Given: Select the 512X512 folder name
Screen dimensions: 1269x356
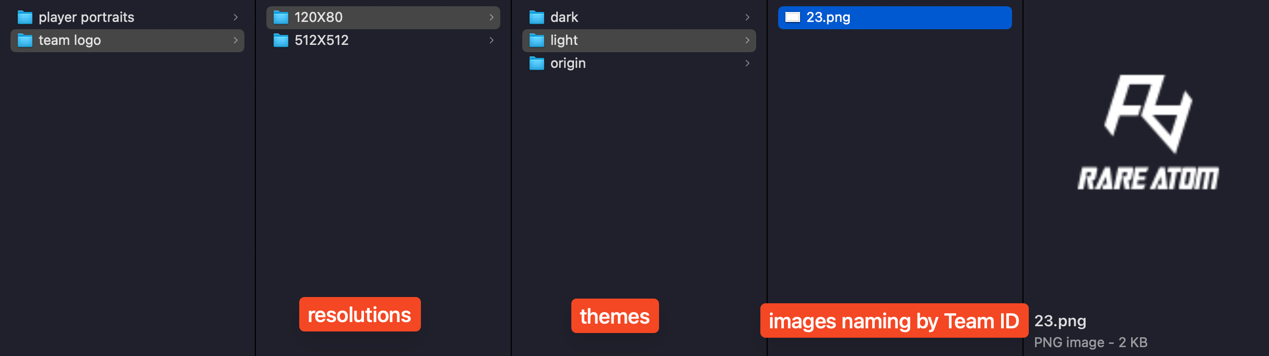Looking at the screenshot, I should [x=321, y=41].
